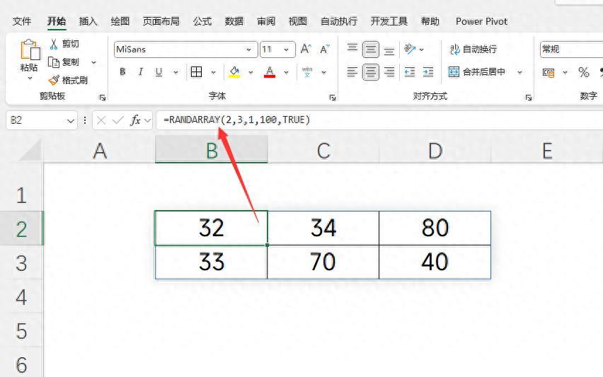Image resolution: width=603 pixels, height=377 pixels.
Task: Expand Paste options arrow
Action: click(x=30, y=79)
